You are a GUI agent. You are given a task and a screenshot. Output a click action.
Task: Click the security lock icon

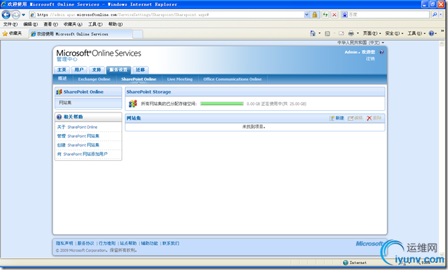315,14
